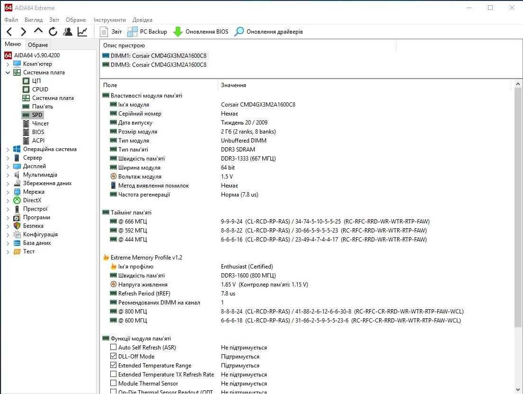The image size is (523, 394).
Task: Expand the Операційна система node
Action: click(8, 150)
